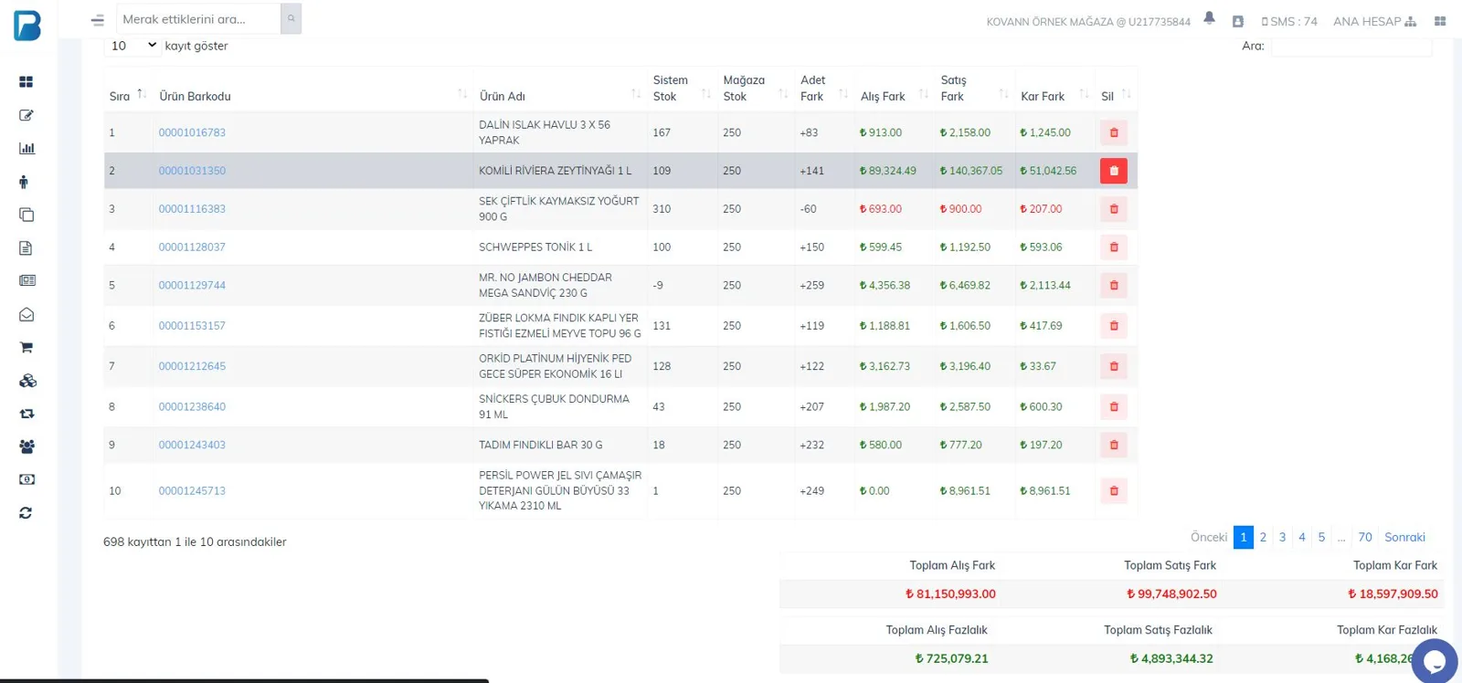Click the sync arrows icon in sidebar
The image size is (1462, 683).
[x=26, y=513]
